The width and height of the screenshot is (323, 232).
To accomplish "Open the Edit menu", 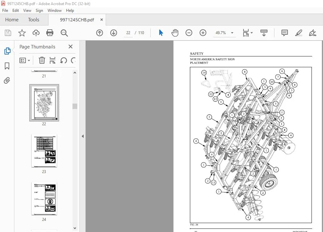I will coord(15,11).
